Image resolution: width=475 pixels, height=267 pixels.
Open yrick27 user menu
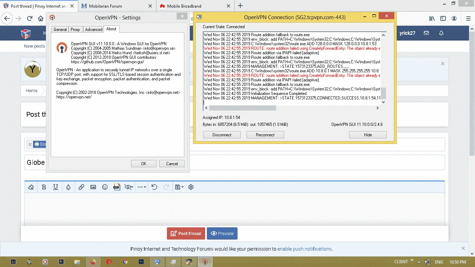point(407,33)
